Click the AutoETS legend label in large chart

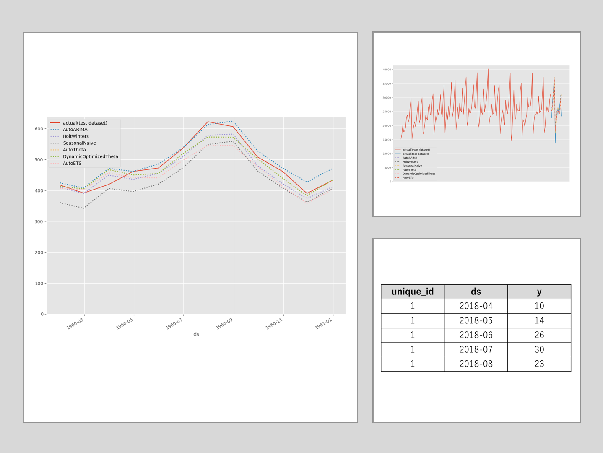(72, 163)
